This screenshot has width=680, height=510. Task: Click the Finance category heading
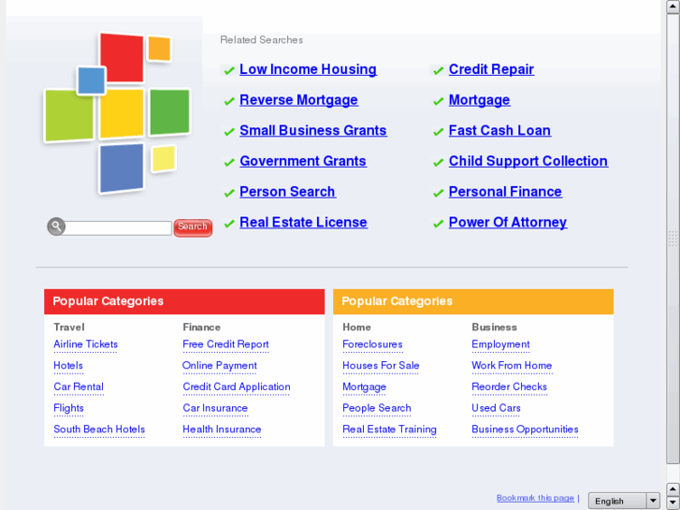202,328
